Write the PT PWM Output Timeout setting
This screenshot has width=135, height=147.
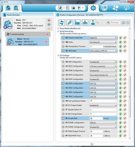125,131
